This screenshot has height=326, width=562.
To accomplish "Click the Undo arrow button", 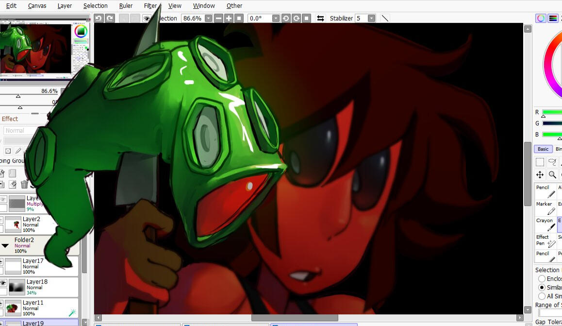I will coord(99,18).
